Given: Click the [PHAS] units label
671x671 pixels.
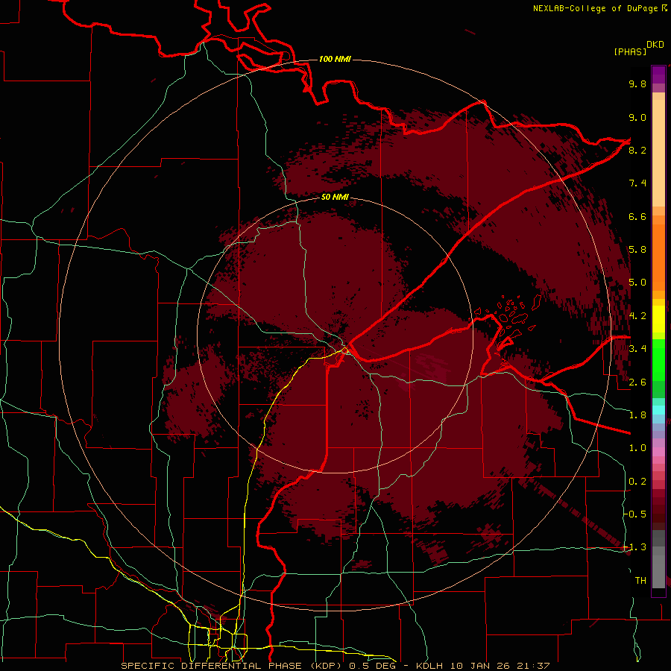Looking at the screenshot, I should [x=630, y=51].
